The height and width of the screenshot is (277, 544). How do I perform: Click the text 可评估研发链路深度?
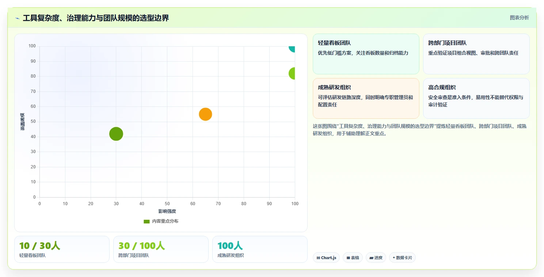(340, 97)
